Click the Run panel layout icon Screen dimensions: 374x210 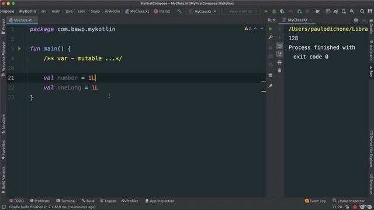pos(271,75)
